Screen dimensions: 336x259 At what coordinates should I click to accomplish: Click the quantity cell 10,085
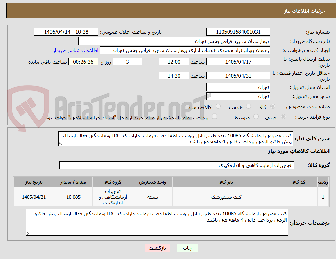point(73,197)
